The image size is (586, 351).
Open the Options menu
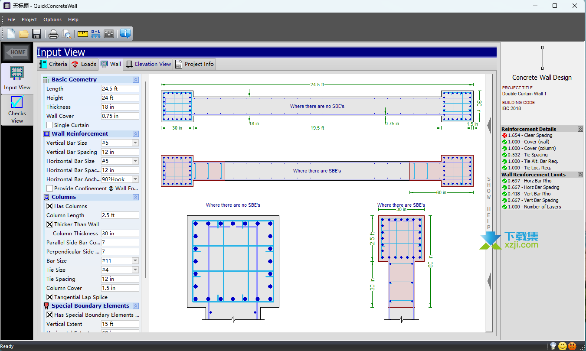52,19
